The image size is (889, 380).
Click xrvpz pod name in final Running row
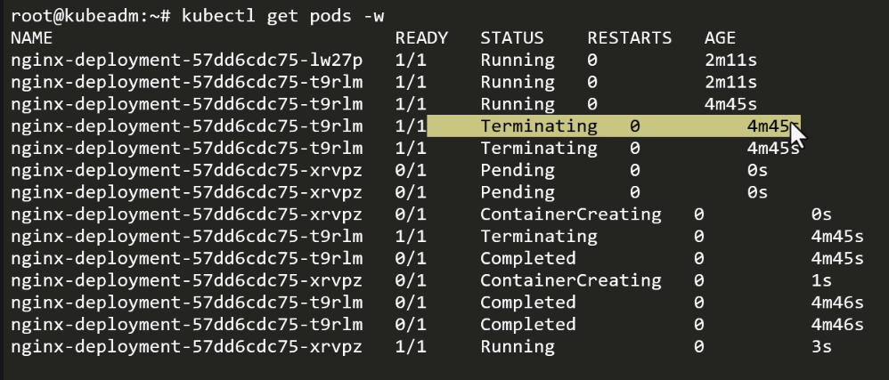tap(186, 346)
